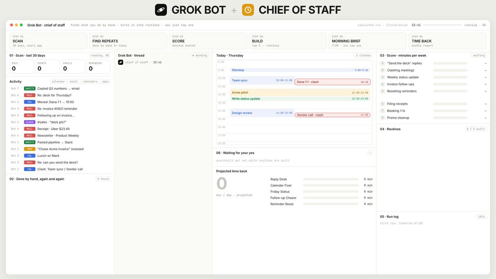Open the Dana 1:1 clash event
Image resolution: width=496 pixels, height=279 pixels.
(332, 82)
